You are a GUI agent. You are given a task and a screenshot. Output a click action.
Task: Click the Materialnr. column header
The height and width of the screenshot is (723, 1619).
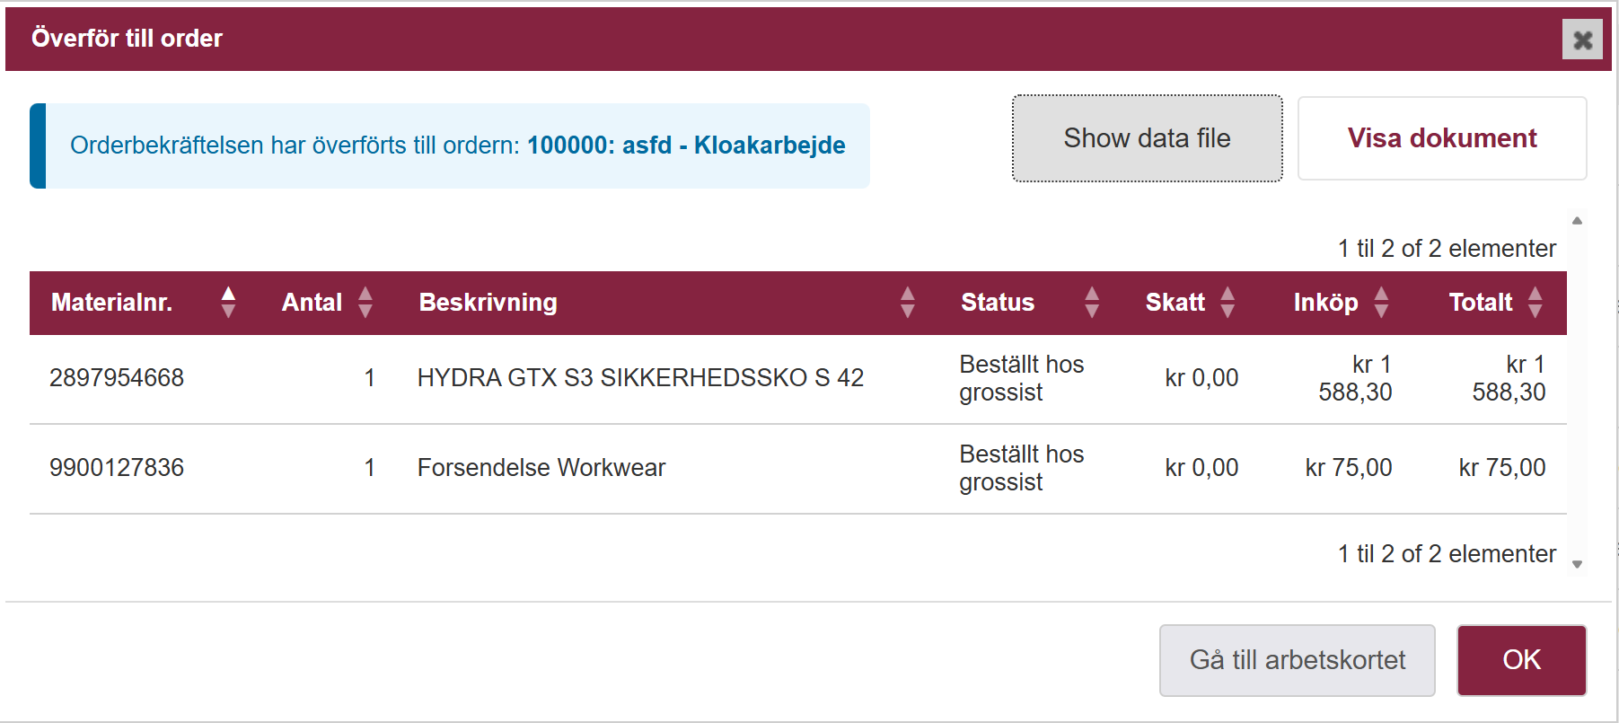111,303
